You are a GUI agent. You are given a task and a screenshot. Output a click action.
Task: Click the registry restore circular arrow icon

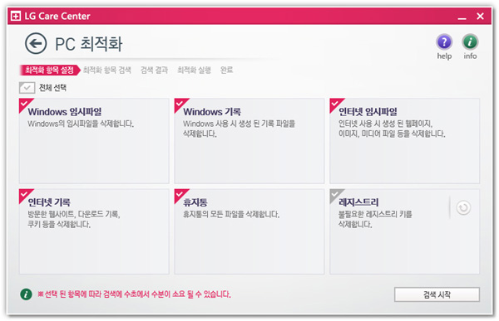tap(463, 207)
